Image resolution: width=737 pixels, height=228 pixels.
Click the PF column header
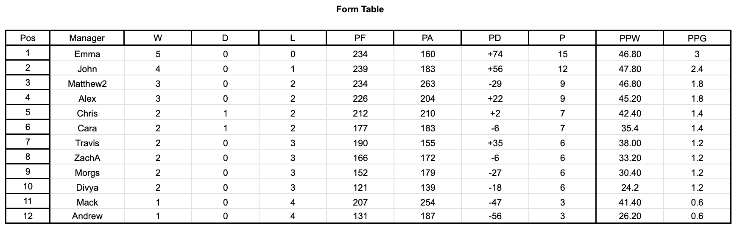click(360, 38)
